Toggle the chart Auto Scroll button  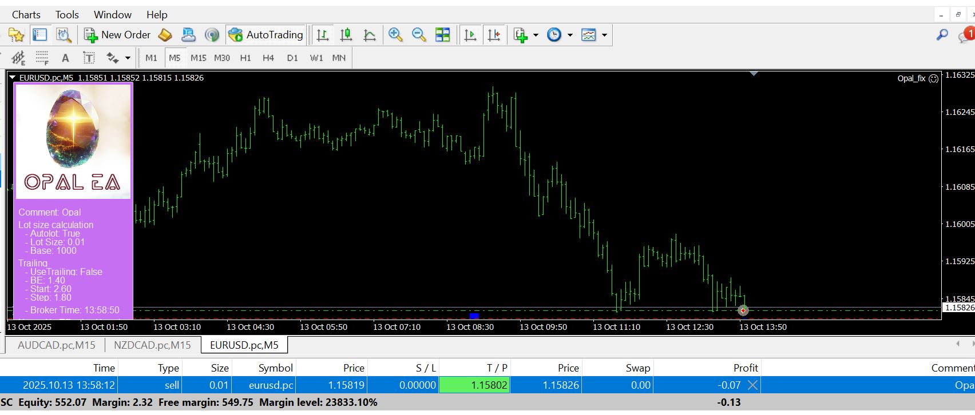coord(470,35)
